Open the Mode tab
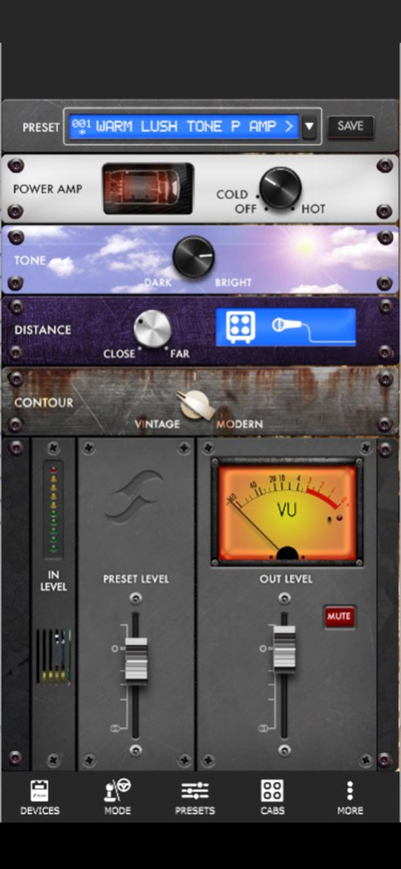Viewport: 401px width, 869px height. (x=118, y=797)
